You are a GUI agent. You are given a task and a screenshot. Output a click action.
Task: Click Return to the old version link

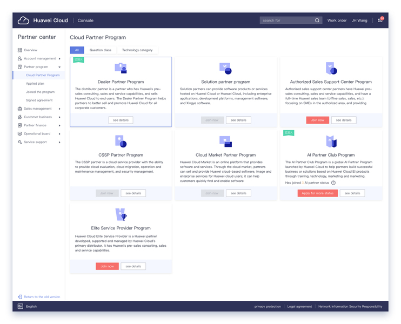point(42,297)
